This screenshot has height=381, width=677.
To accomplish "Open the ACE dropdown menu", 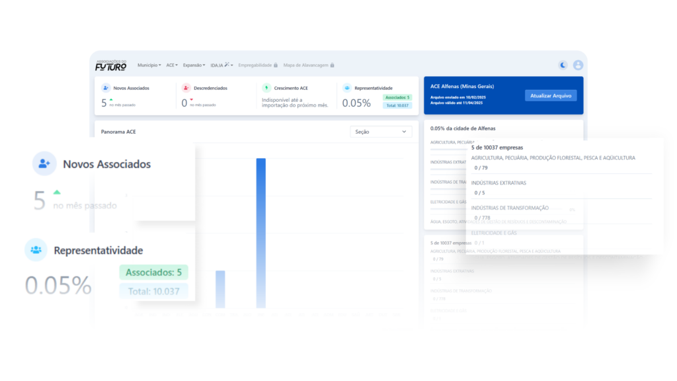I will (x=172, y=65).
